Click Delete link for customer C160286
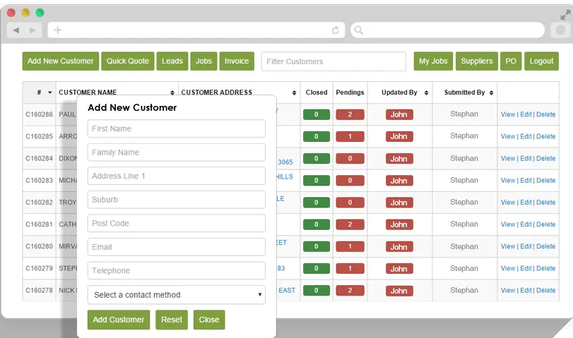Screen dimensions: 573x338 pos(546,114)
